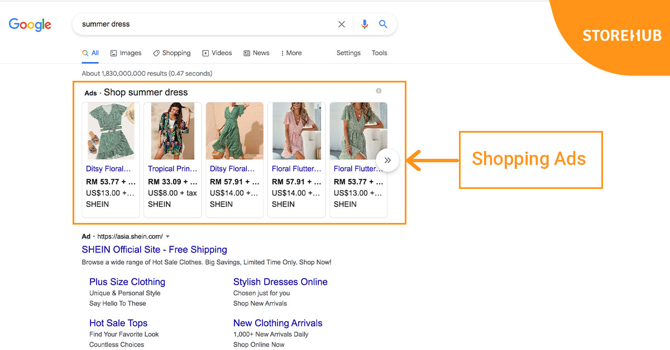Visit the Hot Sale Tops sitelink
Image resolution: width=670 pixels, height=350 pixels.
point(118,323)
